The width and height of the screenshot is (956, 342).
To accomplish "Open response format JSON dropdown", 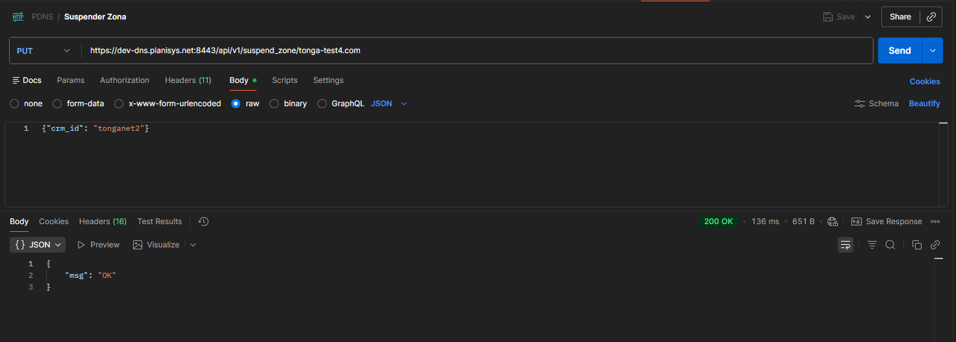I will 38,245.
